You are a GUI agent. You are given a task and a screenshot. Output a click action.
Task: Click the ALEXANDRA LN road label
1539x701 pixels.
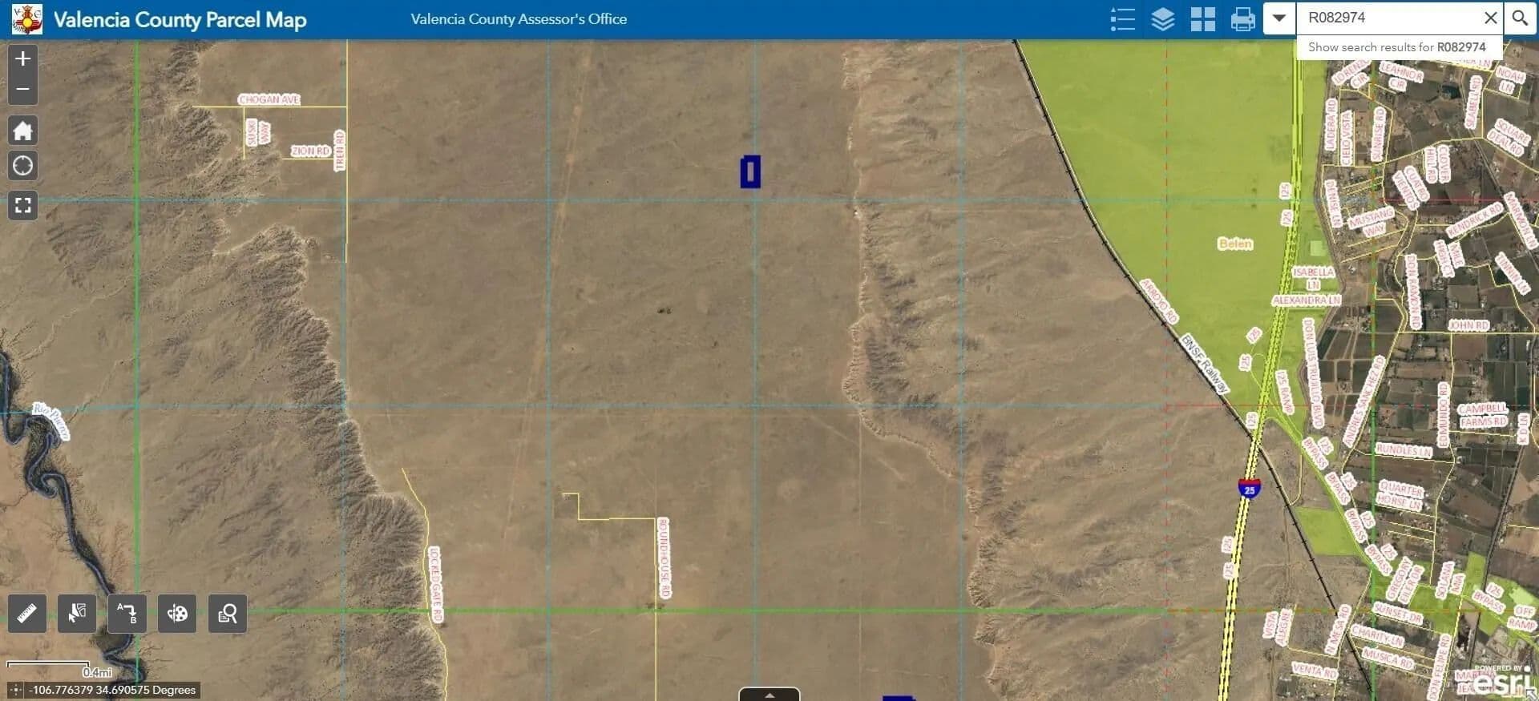click(x=1306, y=300)
